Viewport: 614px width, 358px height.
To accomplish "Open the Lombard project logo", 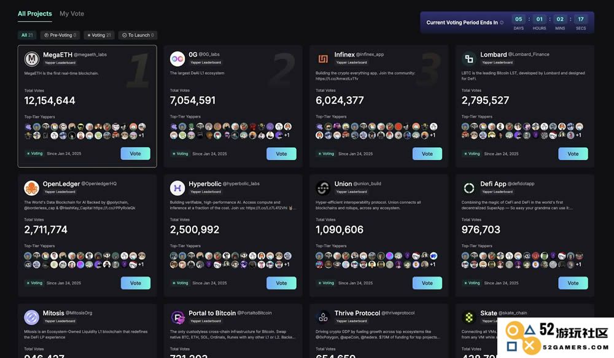I will pos(468,59).
